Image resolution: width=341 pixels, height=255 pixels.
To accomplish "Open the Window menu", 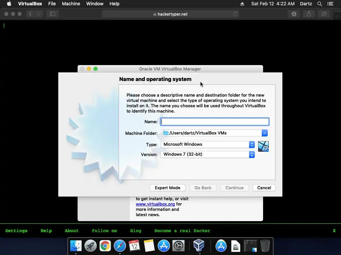I will point(95,4).
